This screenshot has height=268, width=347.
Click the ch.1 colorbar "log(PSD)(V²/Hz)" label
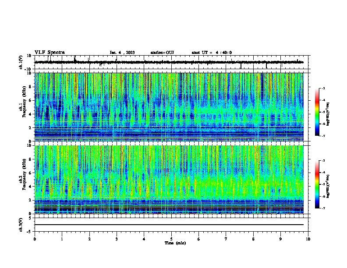(328, 114)
